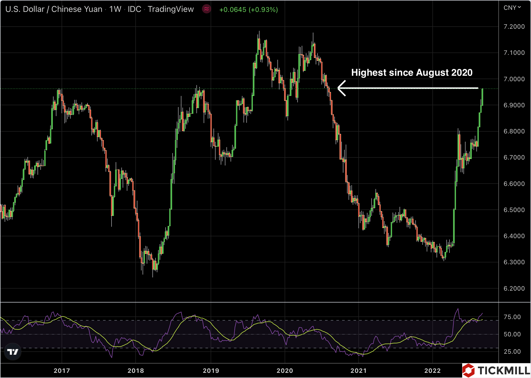Click the 6.5000 price axis label
This screenshot has height=378, width=531.
(514, 210)
